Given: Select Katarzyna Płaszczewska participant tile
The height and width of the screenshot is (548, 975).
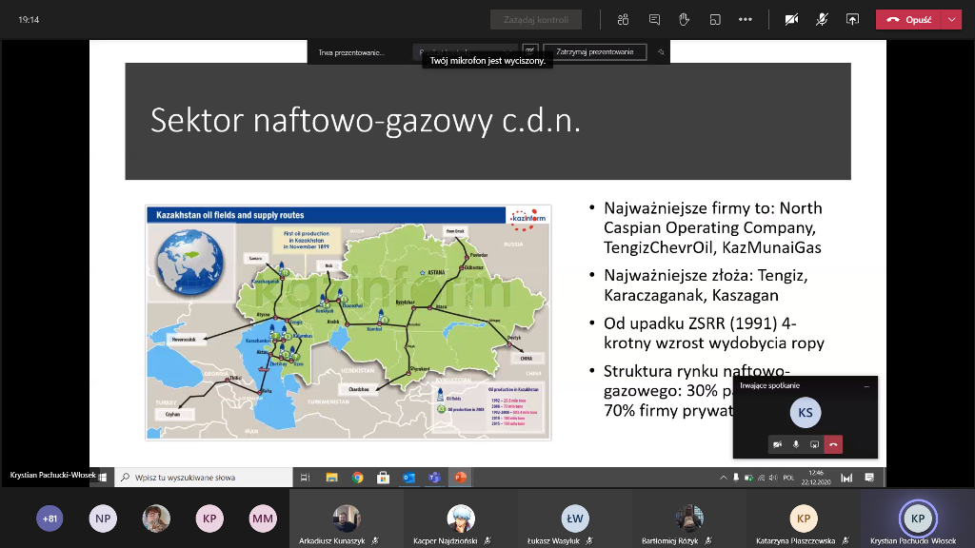Looking at the screenshot, I should (x=804, y=519).
